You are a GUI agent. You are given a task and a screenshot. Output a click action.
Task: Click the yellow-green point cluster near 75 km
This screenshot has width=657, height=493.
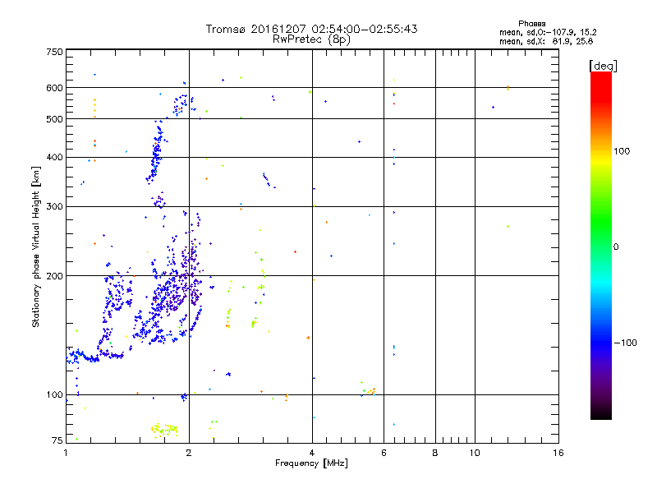(x=164, y=430)
